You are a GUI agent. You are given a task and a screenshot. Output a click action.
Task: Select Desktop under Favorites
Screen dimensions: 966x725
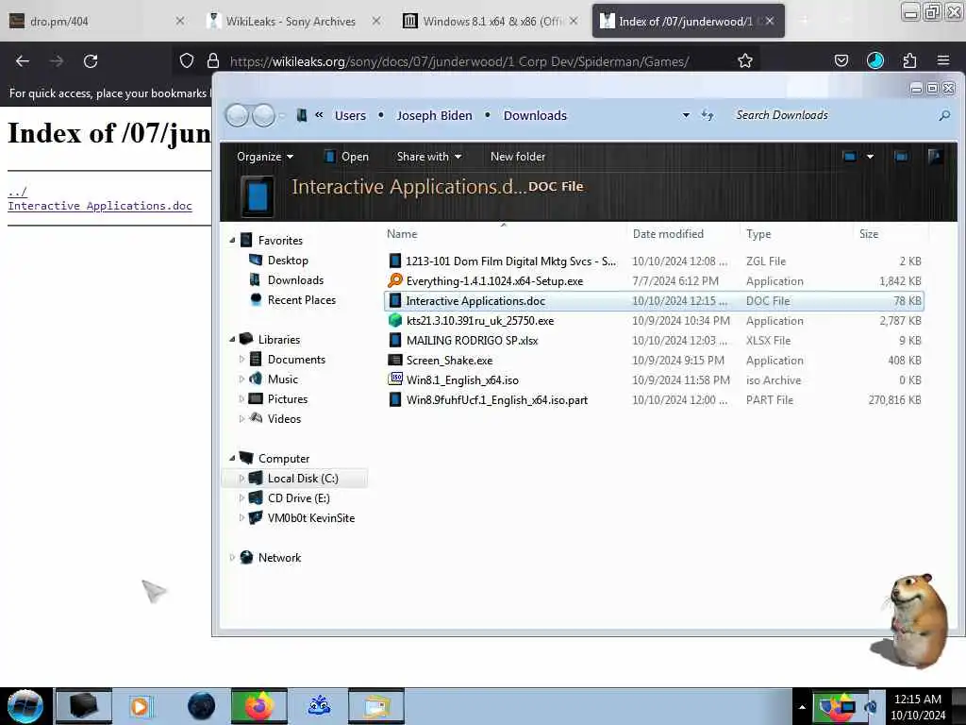tap(288, 261)
